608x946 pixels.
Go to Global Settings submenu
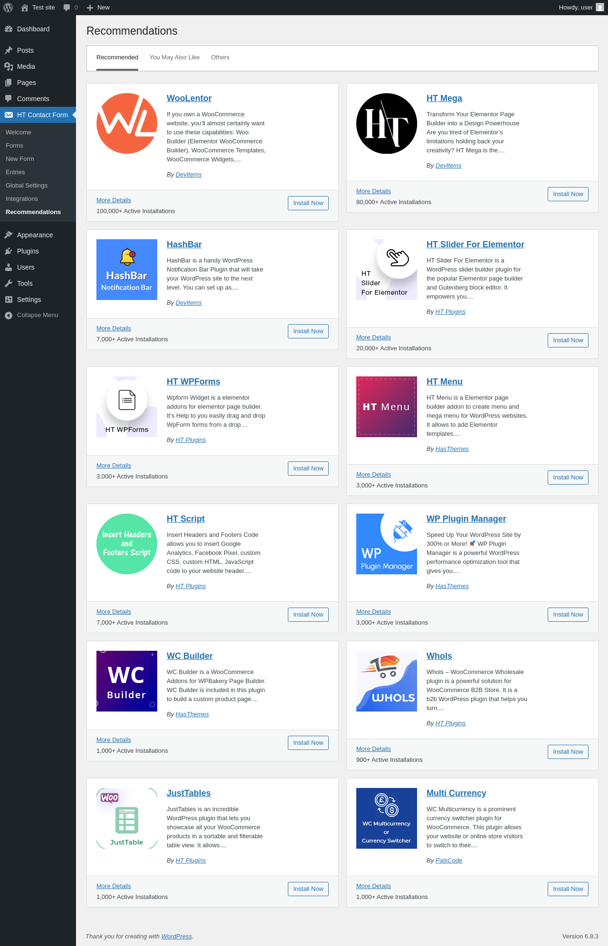coord(27,186)
